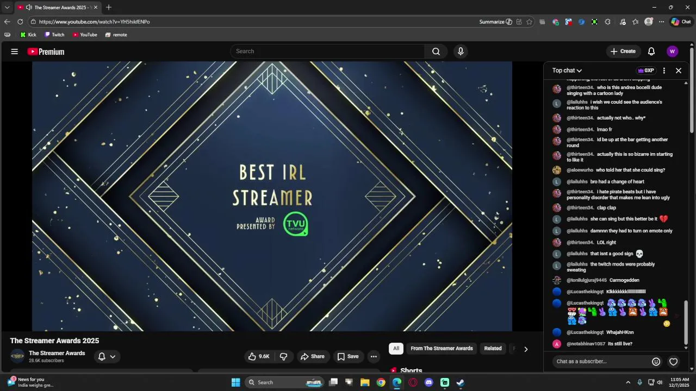Send a heart reaction in chat

(674, 362)
